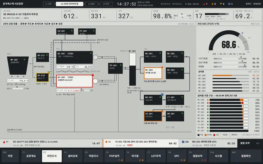Select the L2 line 2 motor housing tab
263x164 pixels.
[69, 4]
